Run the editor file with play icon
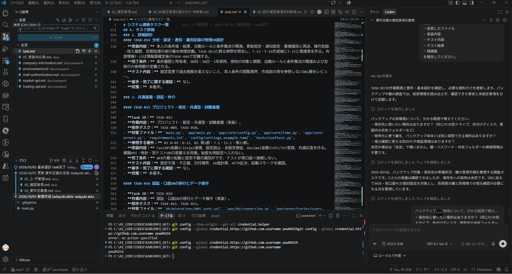This screenshot has height=274, width=512. tap(305, 12)
